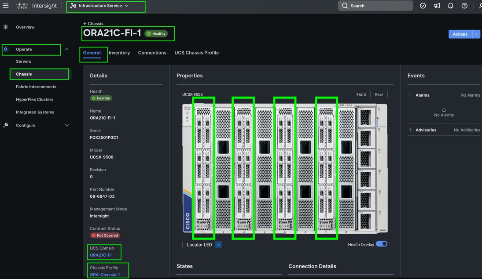
Task: Click the Overview sidebar icon
Action: tap(6, 27)
